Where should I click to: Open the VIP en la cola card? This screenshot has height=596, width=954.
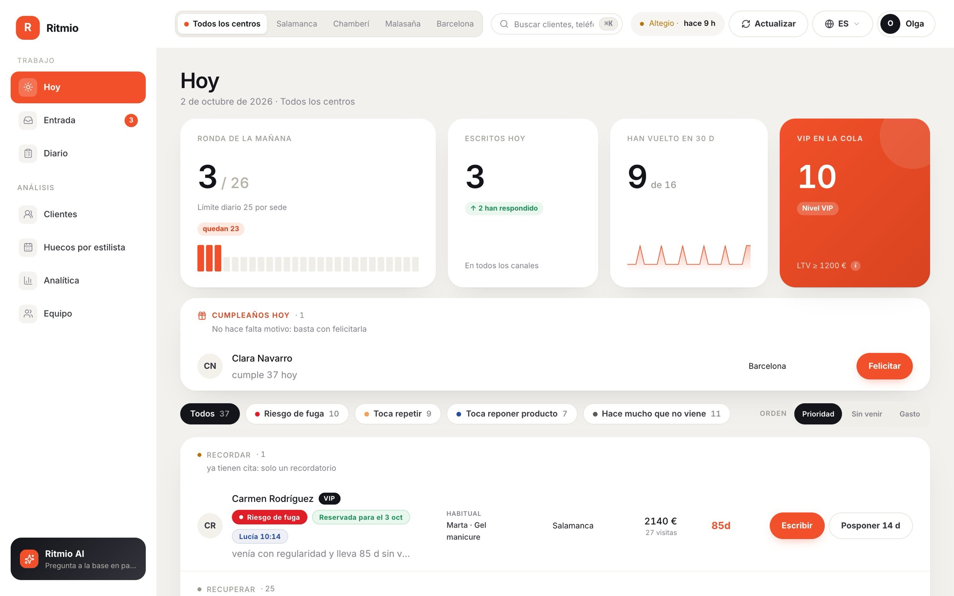[854, 202]
